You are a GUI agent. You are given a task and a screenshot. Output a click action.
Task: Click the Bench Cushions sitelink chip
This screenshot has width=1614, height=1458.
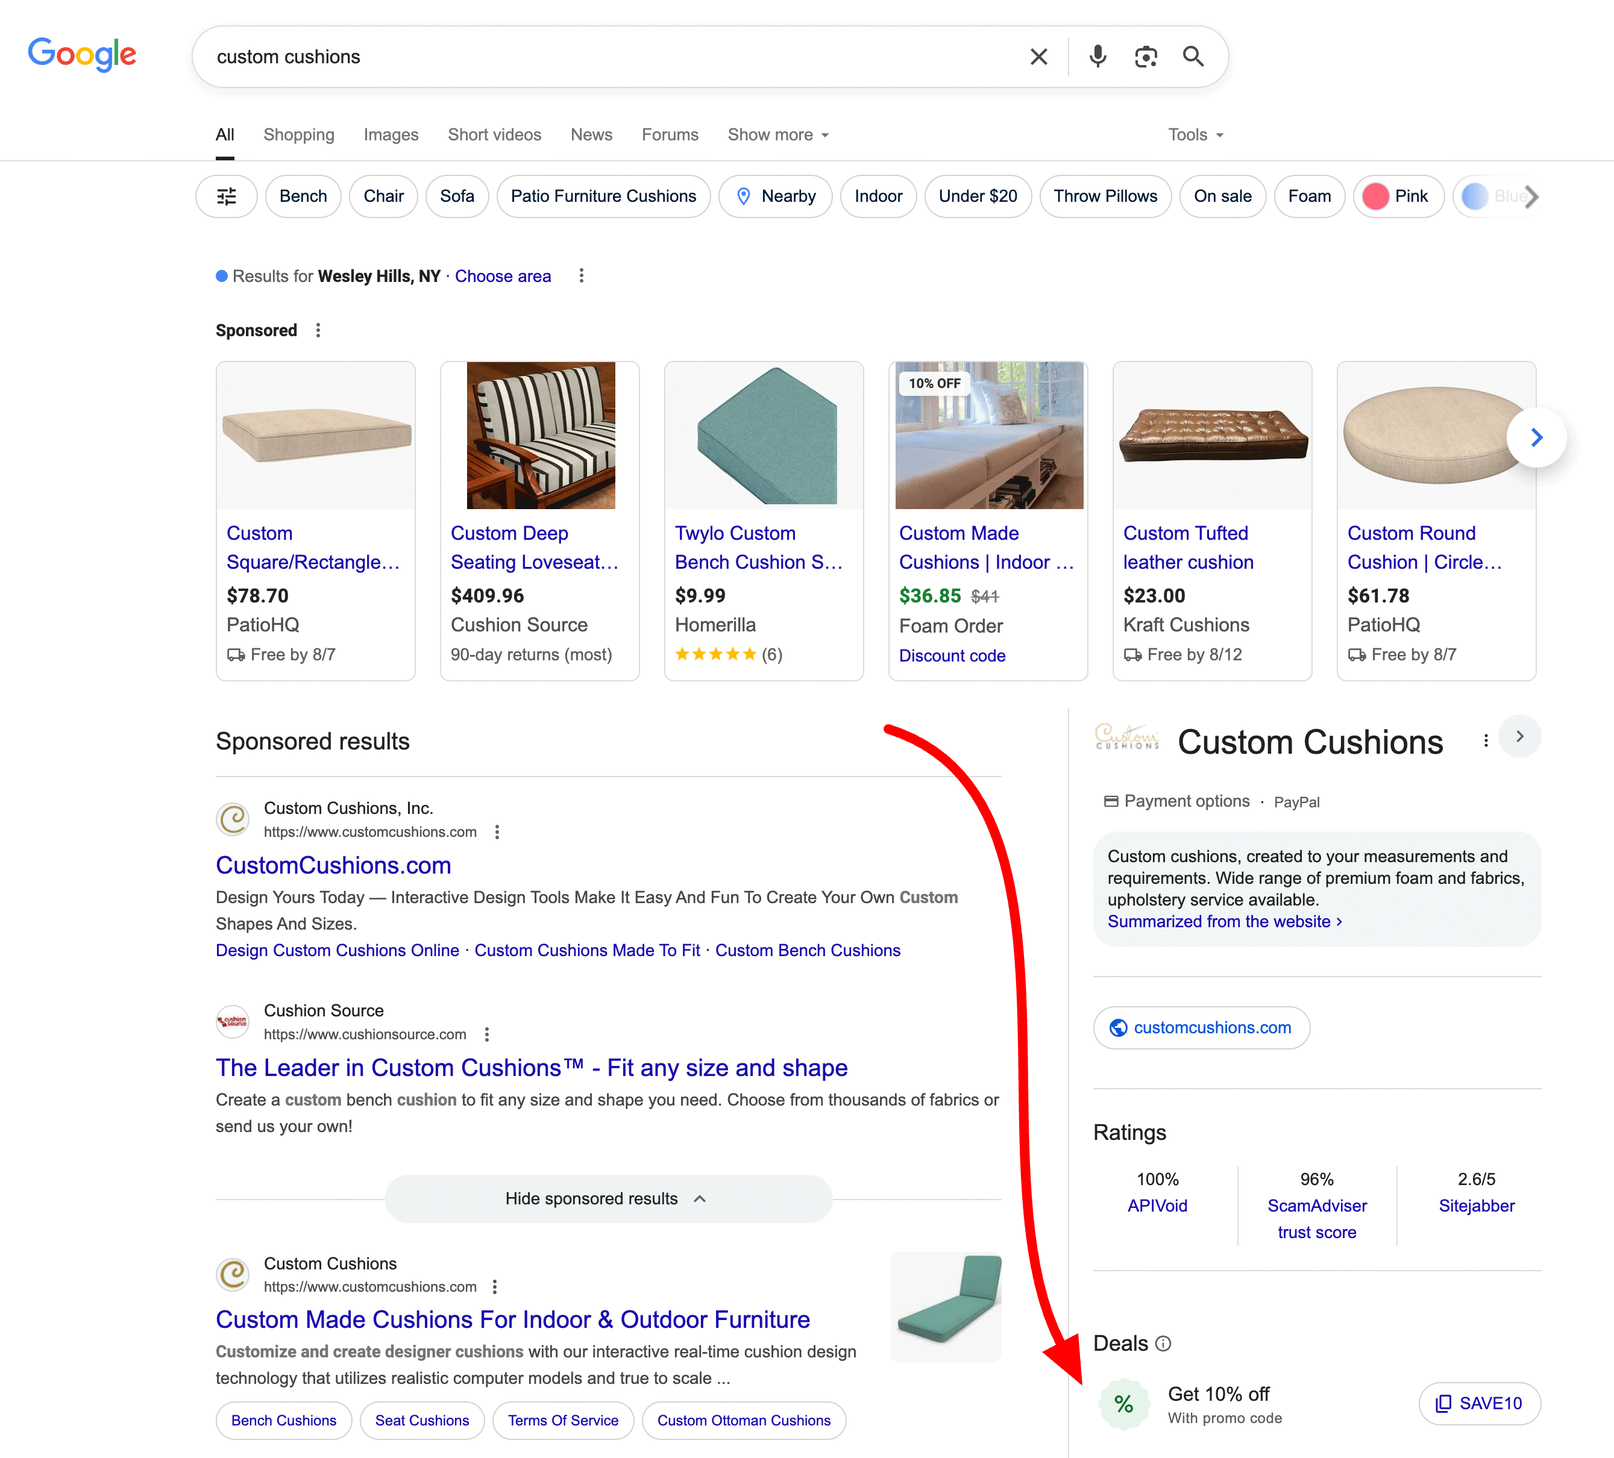click(283, 1421)
